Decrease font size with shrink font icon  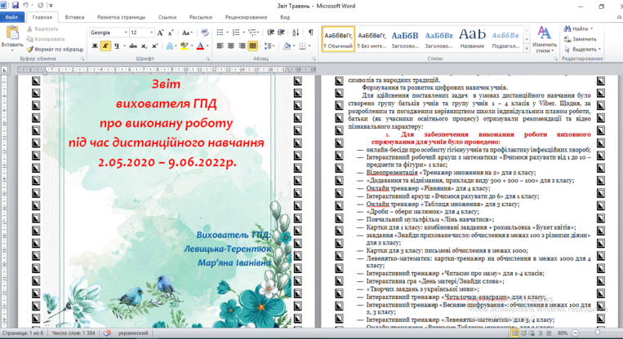pos(171,33)
